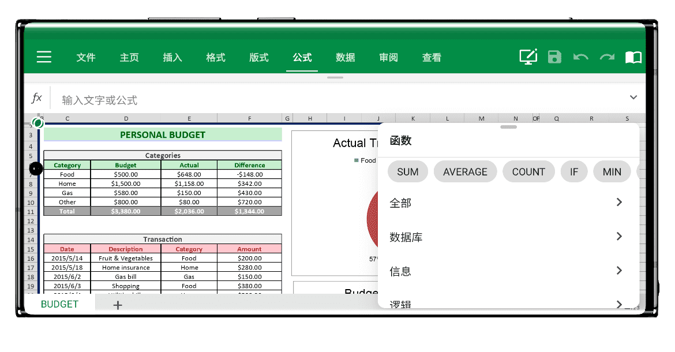
Task: Select the -$148.00 difference cell
Action: [250, 174]
